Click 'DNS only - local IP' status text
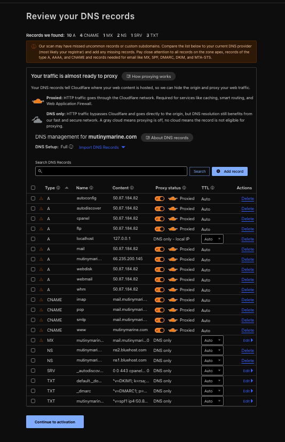 pyautogui.click(x=171, y=239)
